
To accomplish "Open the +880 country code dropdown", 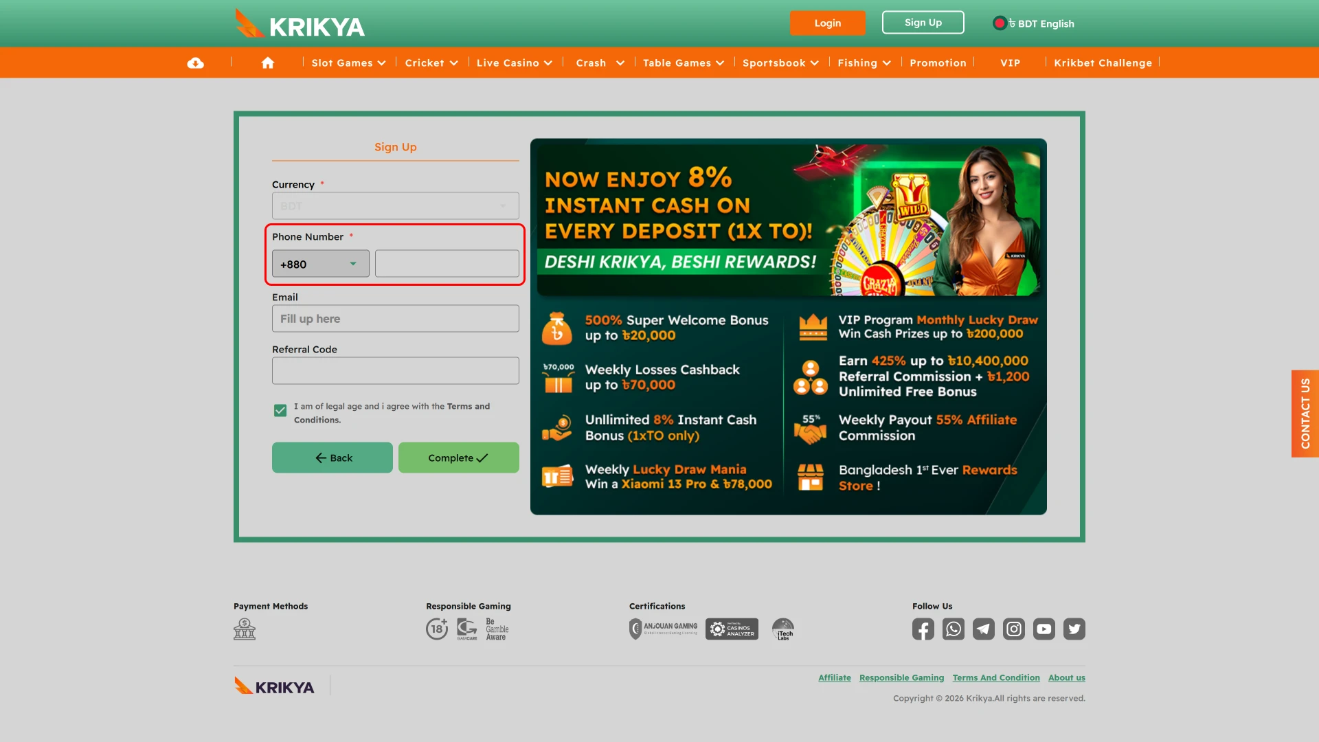I will 319,263.
